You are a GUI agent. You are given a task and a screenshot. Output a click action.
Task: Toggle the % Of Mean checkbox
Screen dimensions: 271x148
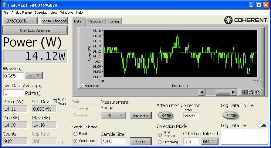pyautogui.click(x=55, y=102)
